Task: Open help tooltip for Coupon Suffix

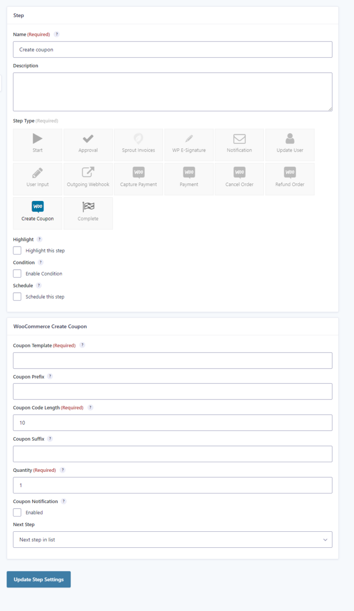Action: pos(50,439)
